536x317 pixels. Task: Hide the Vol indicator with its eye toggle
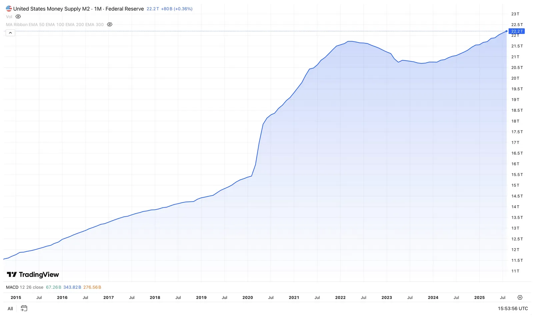point(18,16)
